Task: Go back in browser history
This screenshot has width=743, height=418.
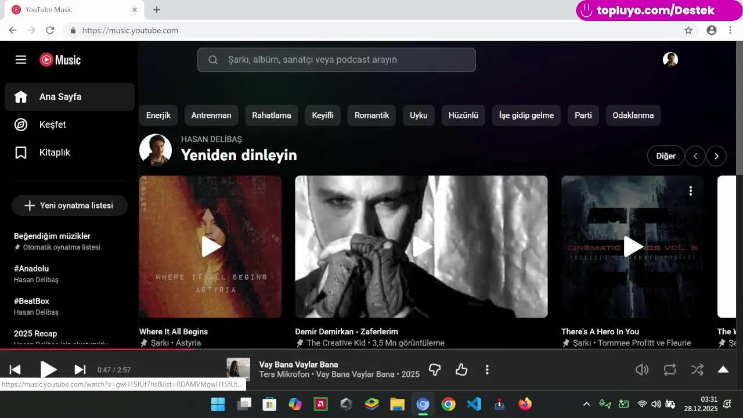Action: pos(13,30)
